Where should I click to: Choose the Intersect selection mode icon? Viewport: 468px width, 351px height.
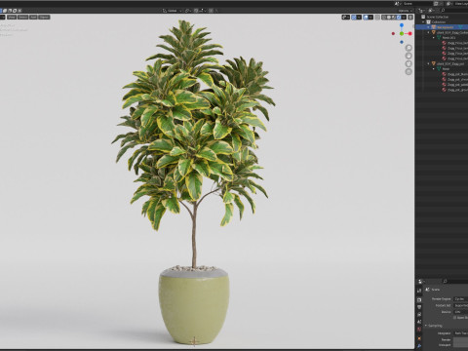pyautogui.click(x=19, y=11)
